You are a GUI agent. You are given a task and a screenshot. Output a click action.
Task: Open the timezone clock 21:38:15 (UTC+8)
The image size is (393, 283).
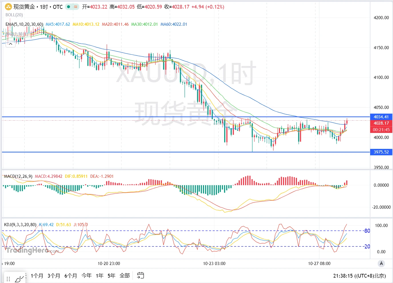[x=359, y=276]
